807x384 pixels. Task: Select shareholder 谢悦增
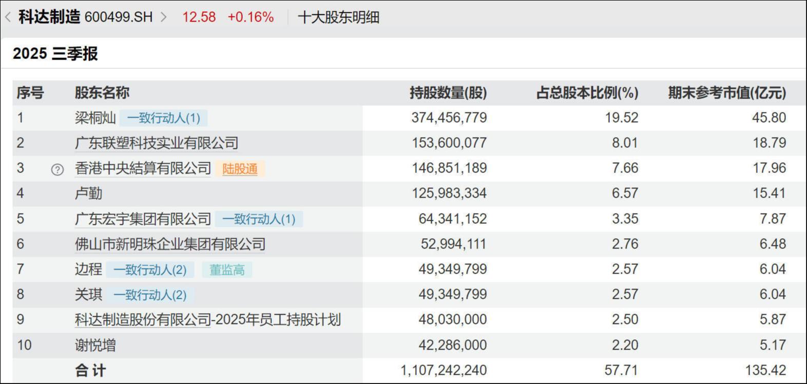(95, 345)
